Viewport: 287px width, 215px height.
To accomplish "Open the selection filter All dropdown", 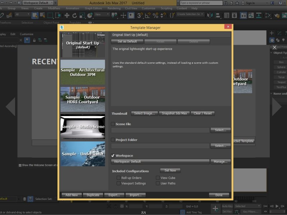I will click(23, 14).
